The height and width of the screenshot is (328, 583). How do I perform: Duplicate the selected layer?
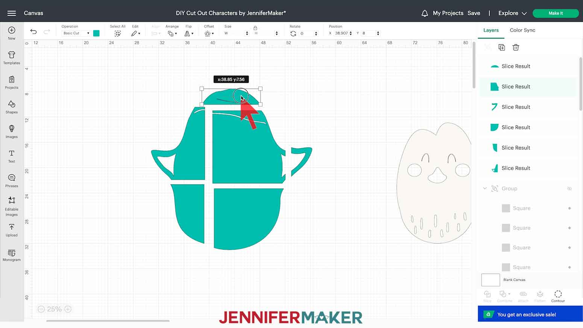501,47
